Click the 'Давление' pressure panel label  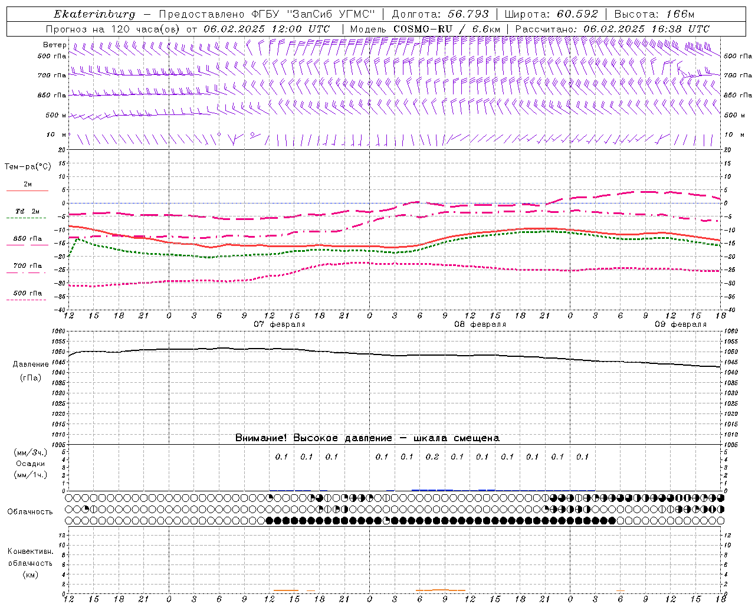[x=31, y=365]
